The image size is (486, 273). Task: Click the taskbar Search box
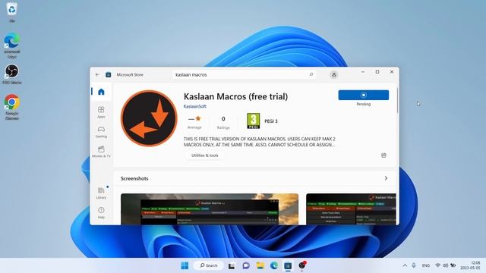[208, 265]
